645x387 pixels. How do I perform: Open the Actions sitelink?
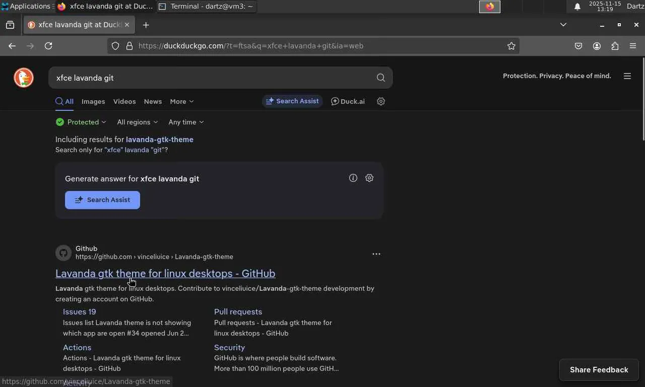(x=77, y=348)
